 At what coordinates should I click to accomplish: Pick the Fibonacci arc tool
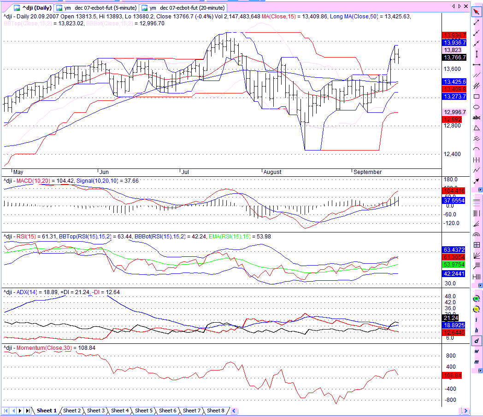coord(477,234)
